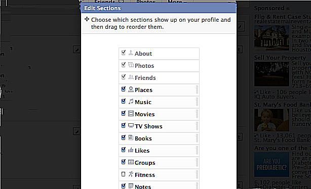Screen dimensions: 311x189
Task: Click the Books section icon
Action: 131,137
